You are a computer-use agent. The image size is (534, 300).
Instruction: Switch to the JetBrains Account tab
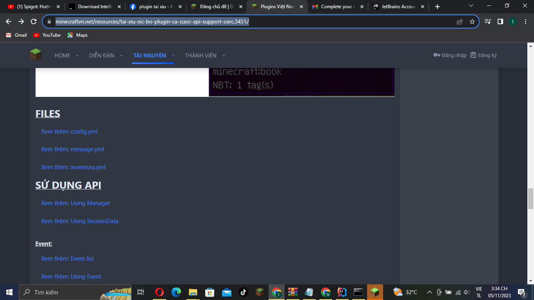[x=398, y=6]
